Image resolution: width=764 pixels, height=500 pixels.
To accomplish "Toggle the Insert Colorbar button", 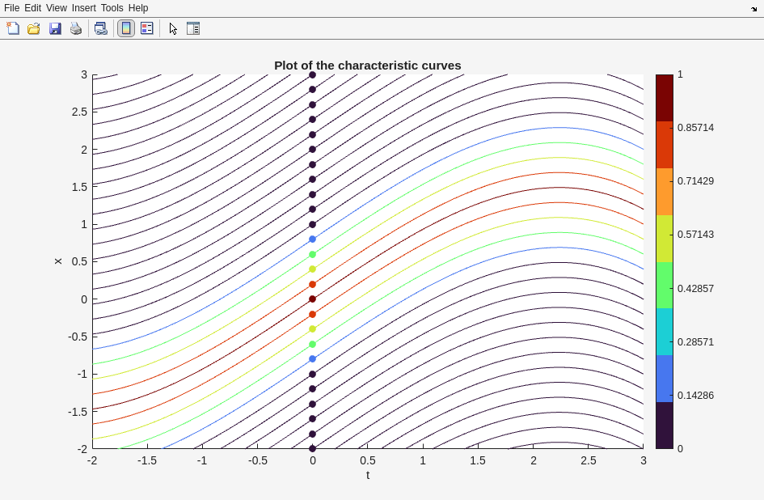I will click(x=126, y=28).
